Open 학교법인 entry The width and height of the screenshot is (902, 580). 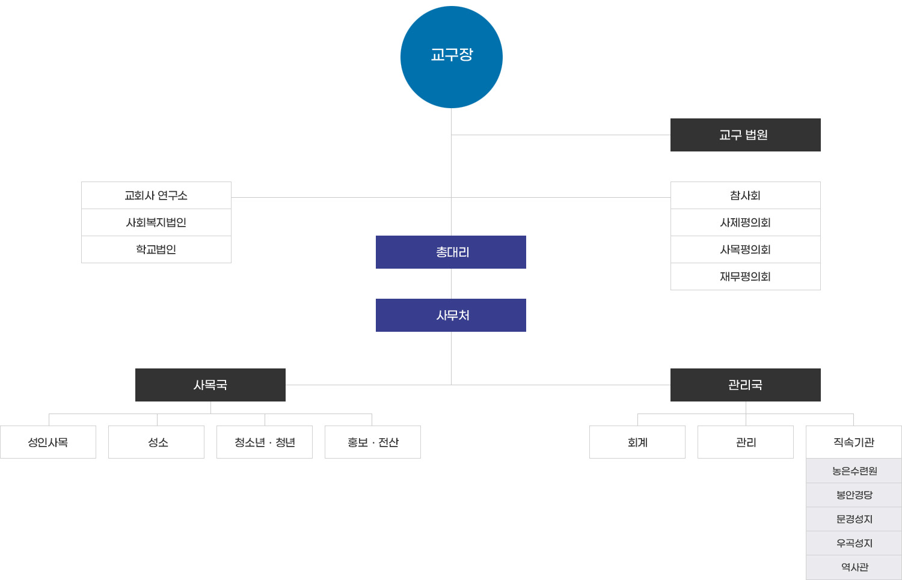[x=156, y=249]
